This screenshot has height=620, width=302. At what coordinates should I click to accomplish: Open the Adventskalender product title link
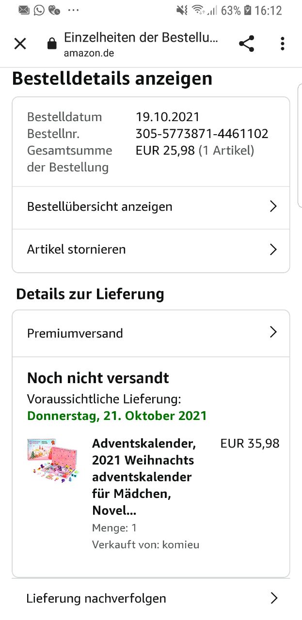[144, 477]
